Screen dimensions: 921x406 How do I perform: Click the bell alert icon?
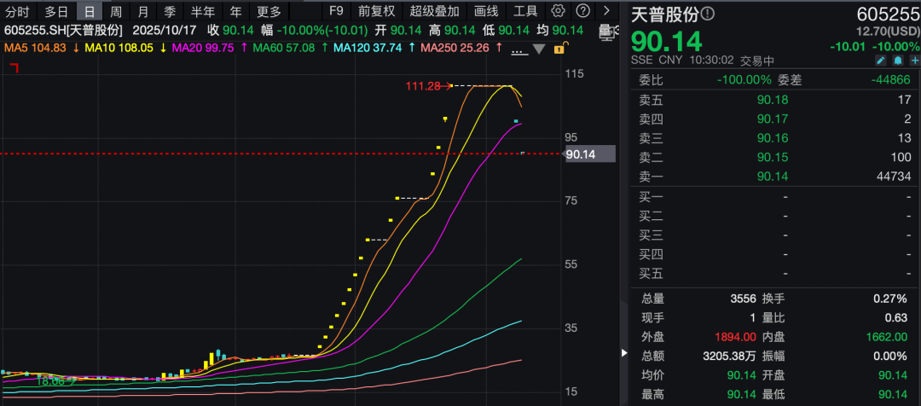click(x=896, y=61)
